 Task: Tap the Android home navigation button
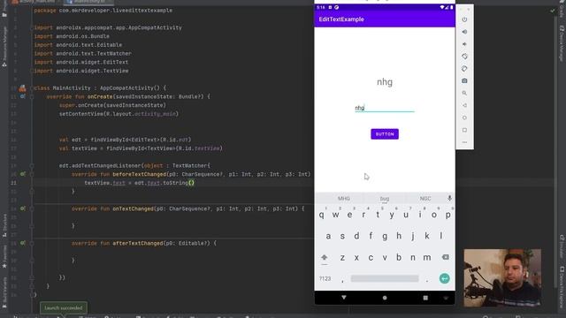(x=385, y=298)
